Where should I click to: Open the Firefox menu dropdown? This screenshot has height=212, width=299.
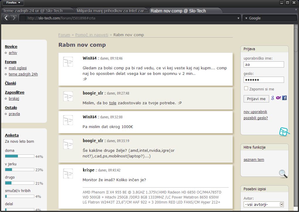coord(13,3)
